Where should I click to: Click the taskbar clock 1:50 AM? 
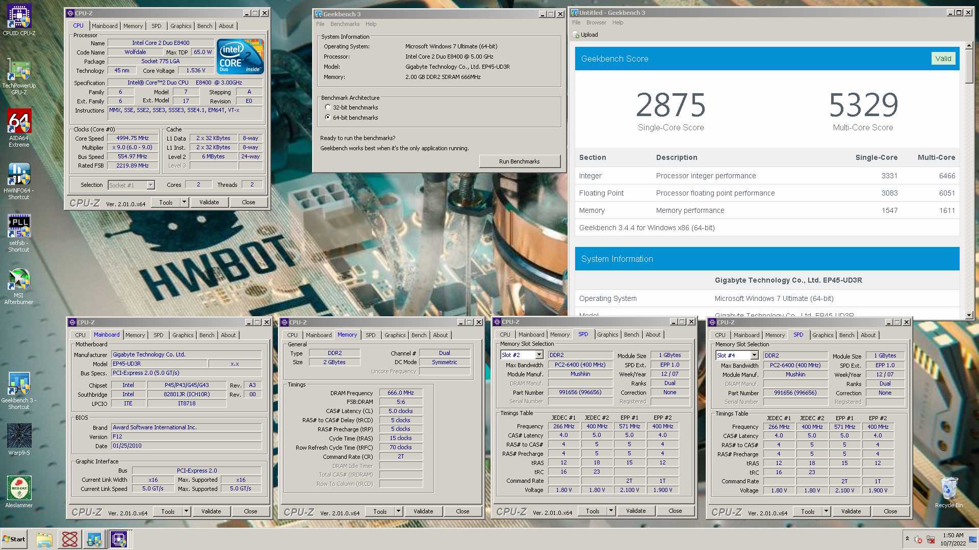[952, 535]
